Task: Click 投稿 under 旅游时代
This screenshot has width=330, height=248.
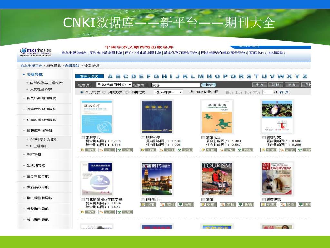Action: [x=186, y=204]
